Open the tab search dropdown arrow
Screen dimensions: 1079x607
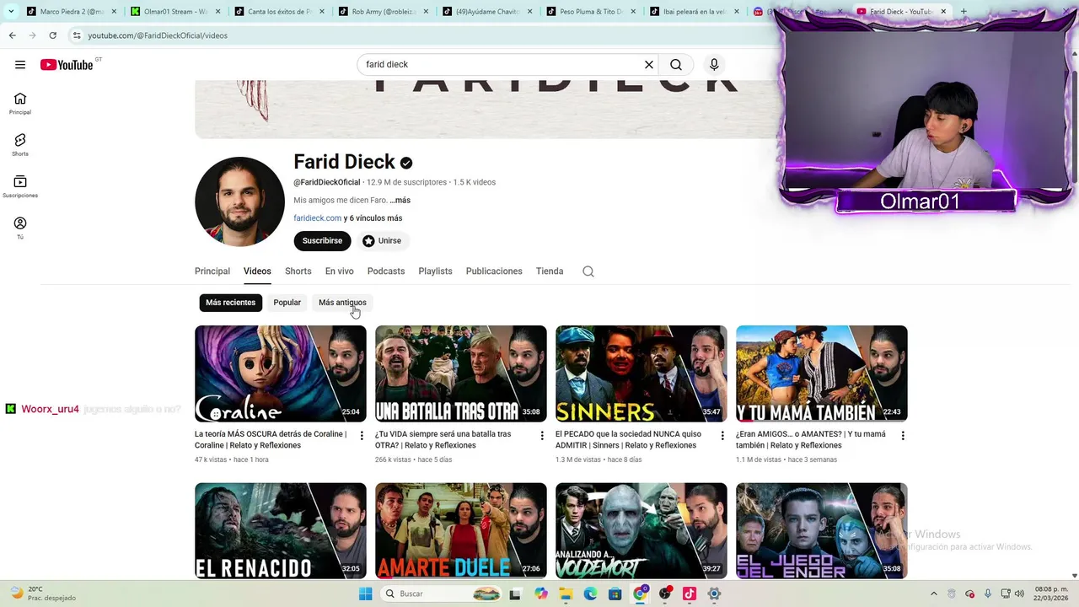coord(11,12)
